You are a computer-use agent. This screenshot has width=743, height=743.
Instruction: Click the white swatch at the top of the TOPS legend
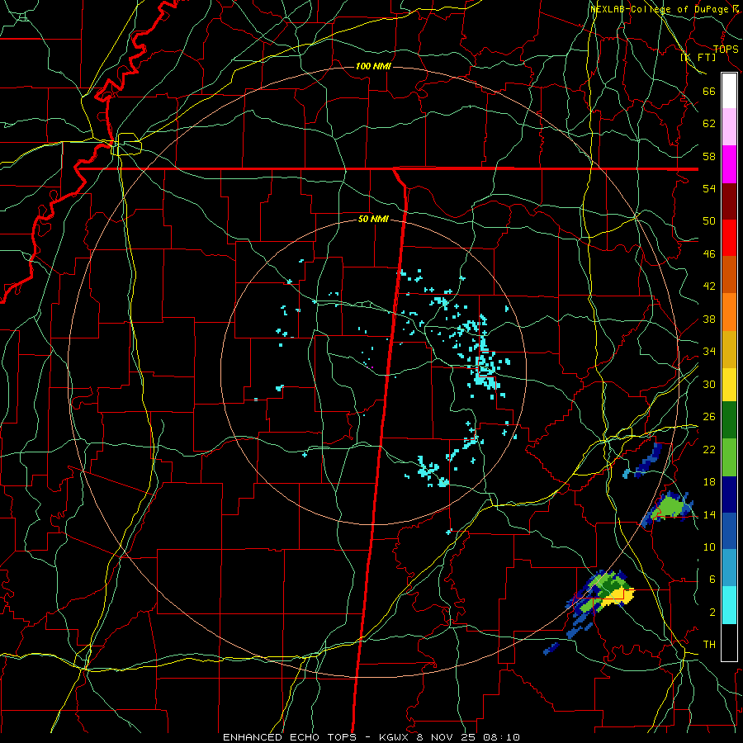[x=729, y=91]
